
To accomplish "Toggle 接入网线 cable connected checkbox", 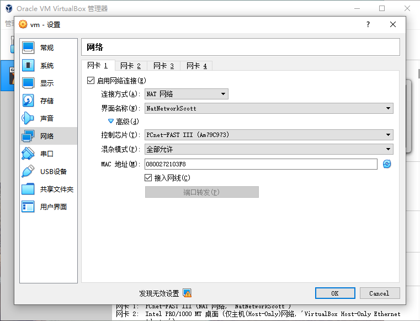I will [148, 177].
